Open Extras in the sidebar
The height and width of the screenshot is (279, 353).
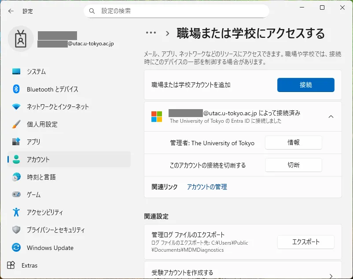[29, 265]
